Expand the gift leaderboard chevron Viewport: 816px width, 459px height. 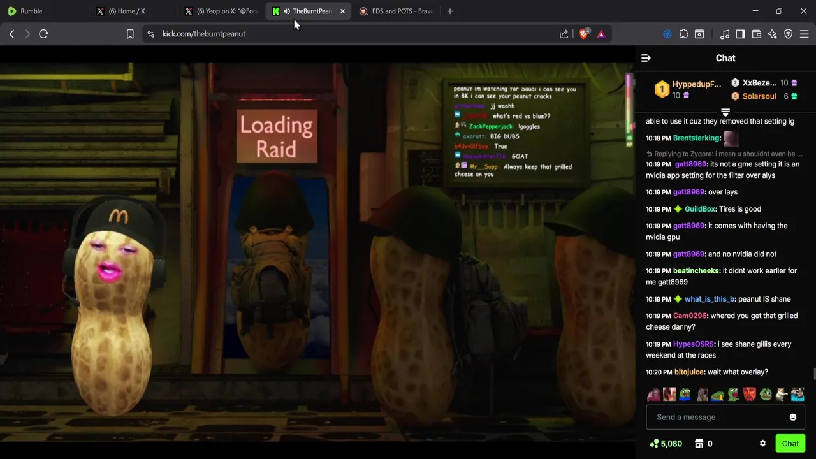[725, 113]
